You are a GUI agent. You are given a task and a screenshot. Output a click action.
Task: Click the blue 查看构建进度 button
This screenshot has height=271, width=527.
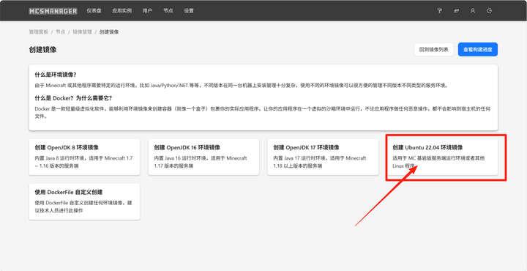point(477,49)
